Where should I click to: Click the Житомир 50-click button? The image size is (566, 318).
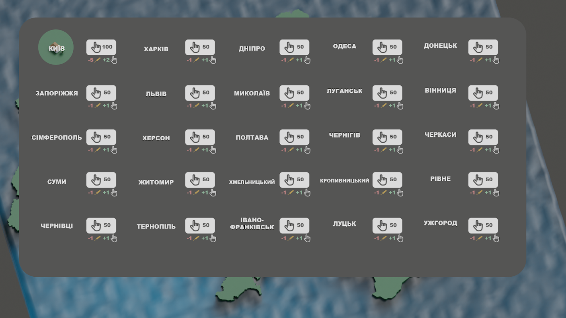200,180
